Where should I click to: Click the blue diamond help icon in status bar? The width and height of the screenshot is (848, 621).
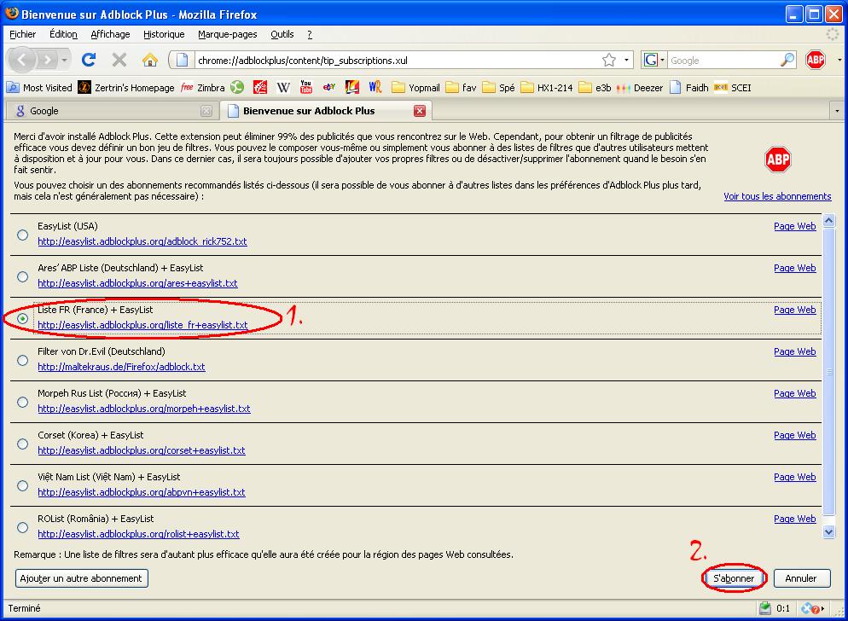[810, 608]
